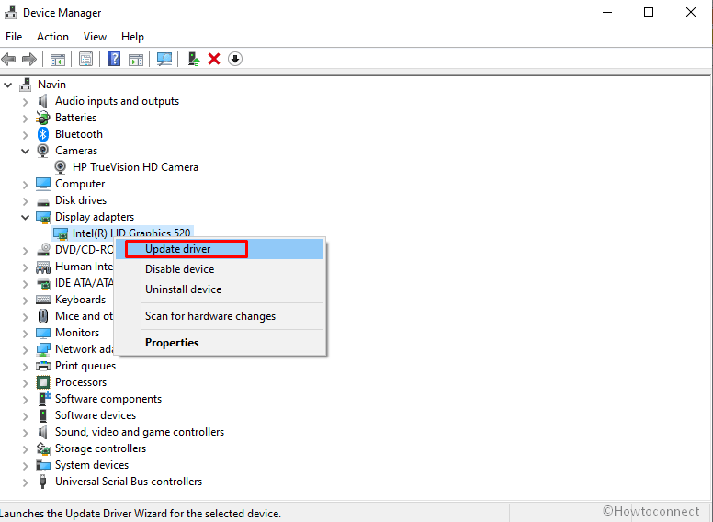Click the Forward arrow toolbar icon
The image size is (713, 522).
click(29, 59)
